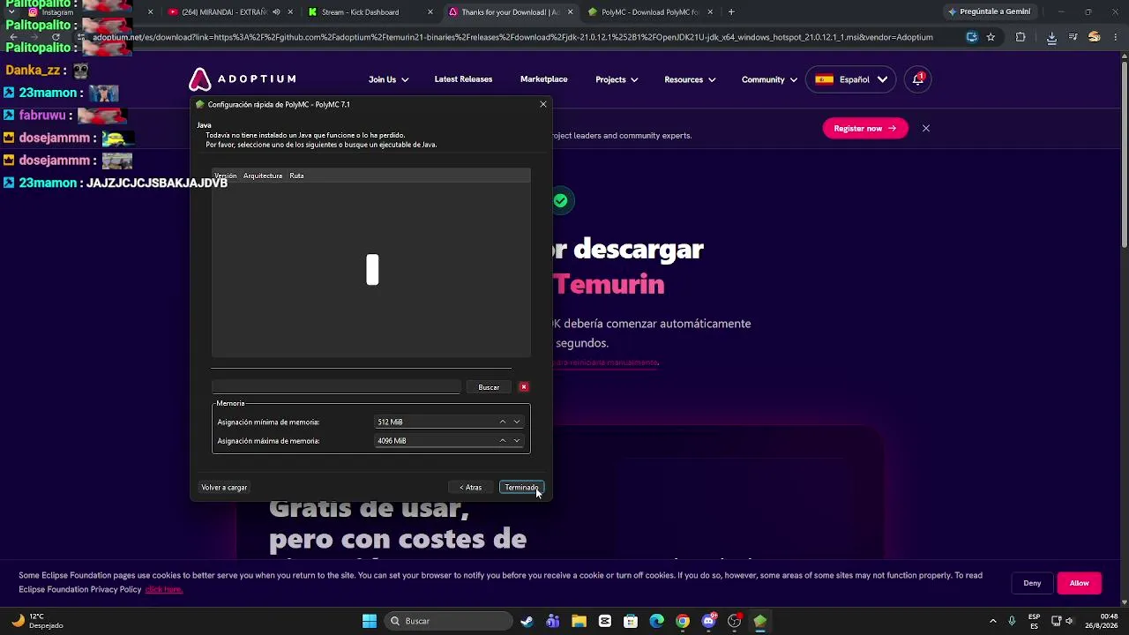Show hidden system tray icons
Screen dimensions: 1129x635
coord(993,621)
